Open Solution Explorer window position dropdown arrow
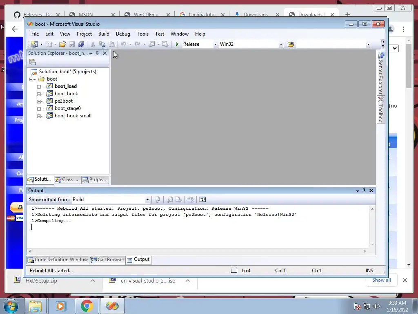 (x=91, y=54)
